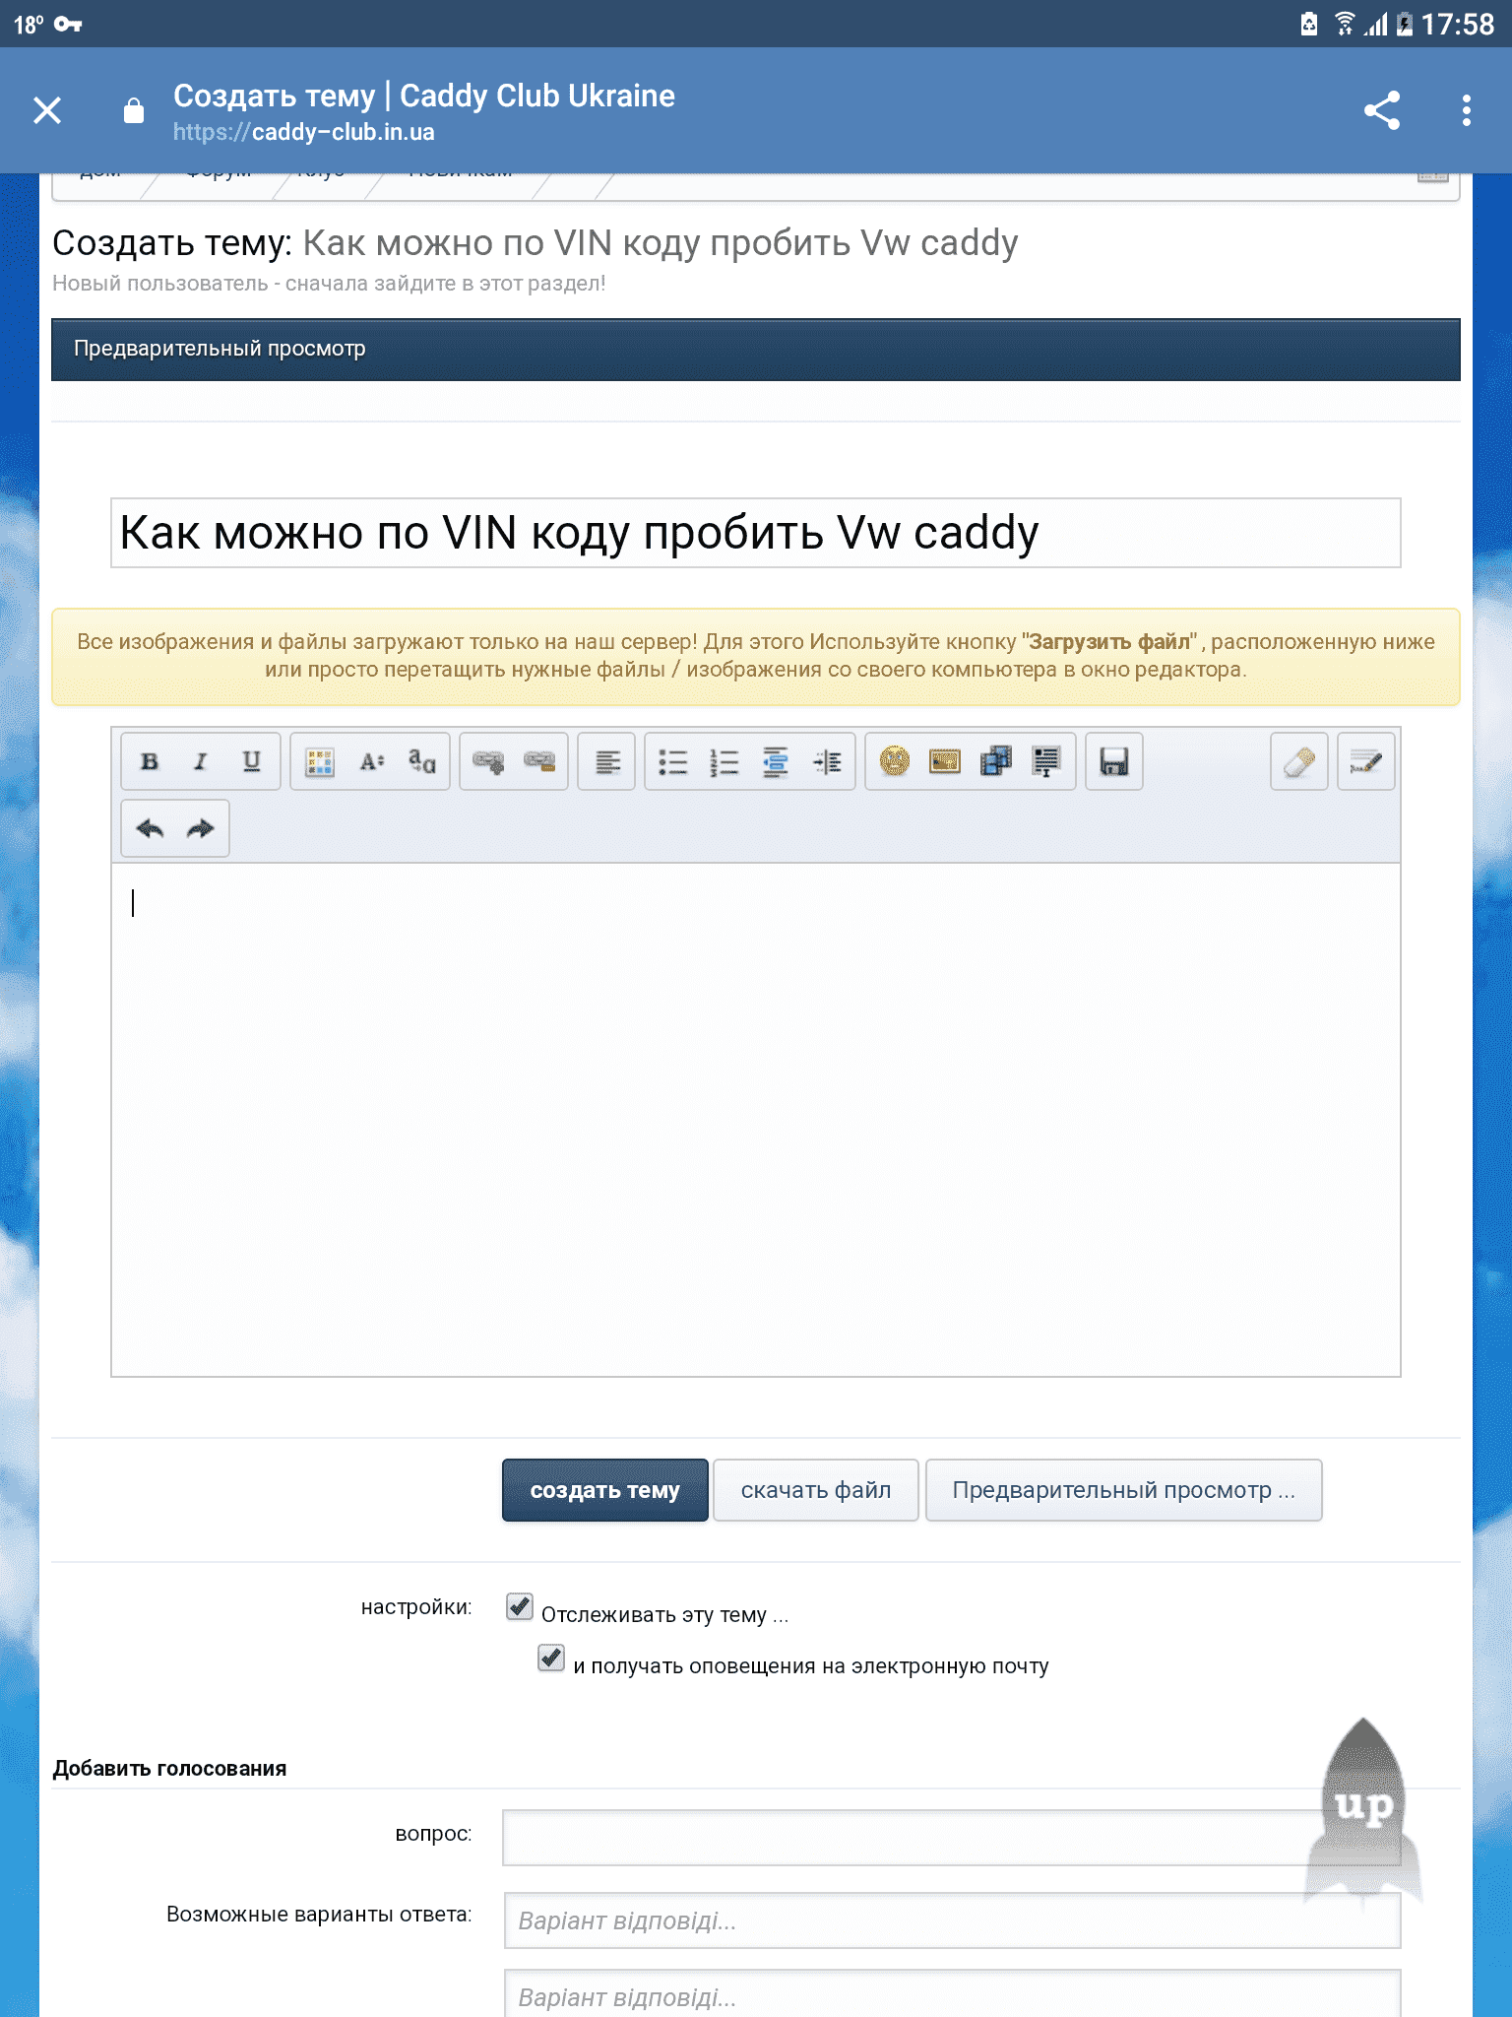Toggle underline formatting in editor toolbar
This screenshot has height=2017, width=1512.
click(252, 761)
